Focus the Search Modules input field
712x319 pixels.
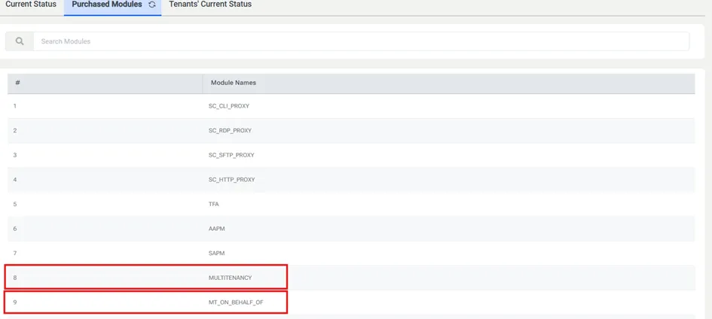pyautogui.click(x=361, y=41)
